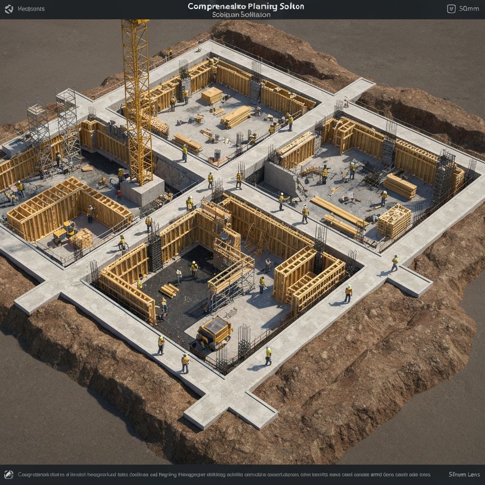
Task: Click the concrete base block under the crane
Action: [142, 190]
